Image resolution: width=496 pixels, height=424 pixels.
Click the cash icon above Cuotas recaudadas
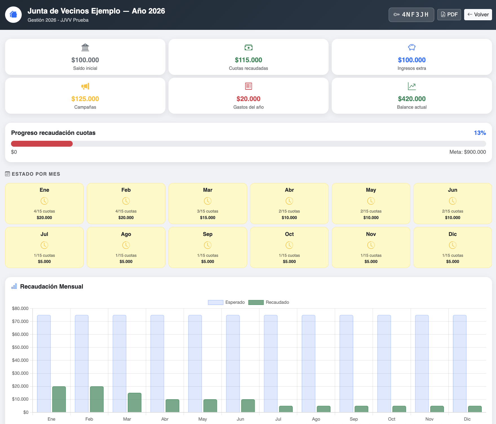(249, 47)
